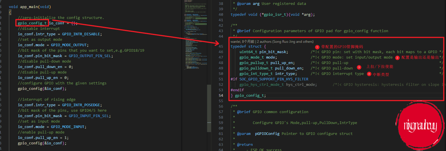Click the boxed gpio_config_t type in app_main
The width and height of the screenshot is (446, 151).
pyautogui.click(x=32, y=23)
